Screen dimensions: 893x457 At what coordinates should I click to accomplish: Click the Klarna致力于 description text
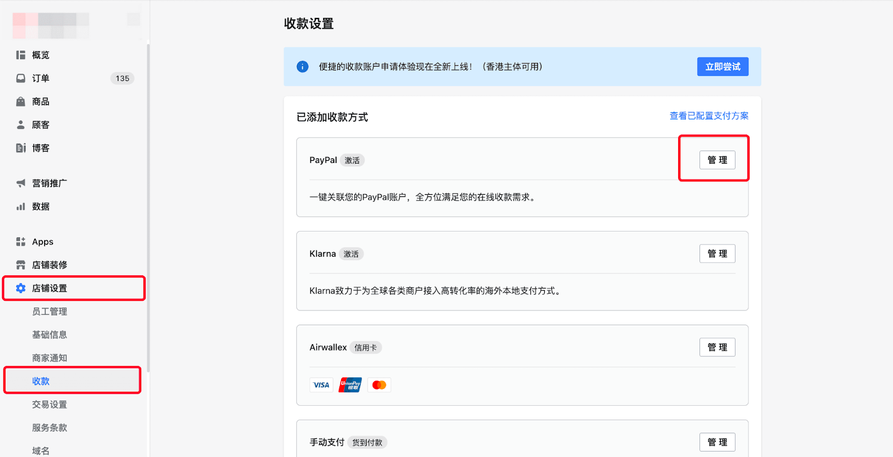[x=435, y=291]
